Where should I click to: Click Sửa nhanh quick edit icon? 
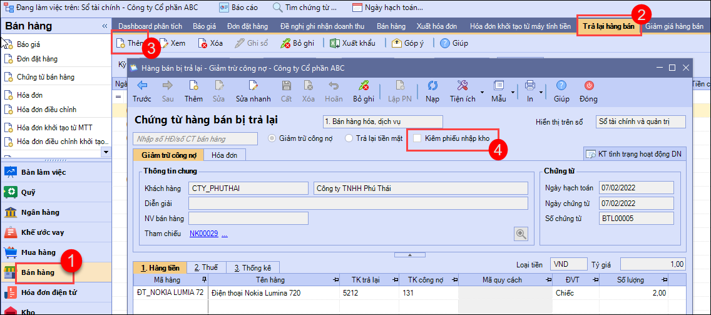tap(253, 86)
